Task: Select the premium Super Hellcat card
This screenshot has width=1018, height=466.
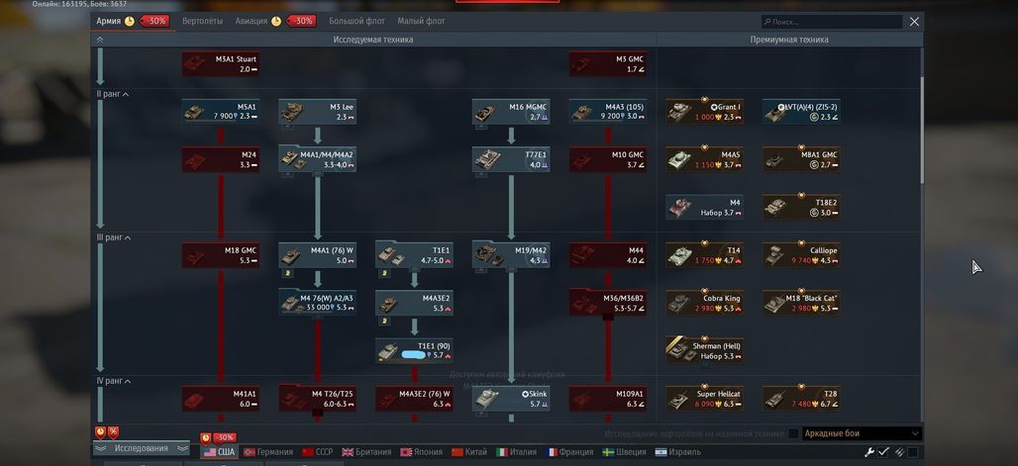Action: (x=704, y=399)
